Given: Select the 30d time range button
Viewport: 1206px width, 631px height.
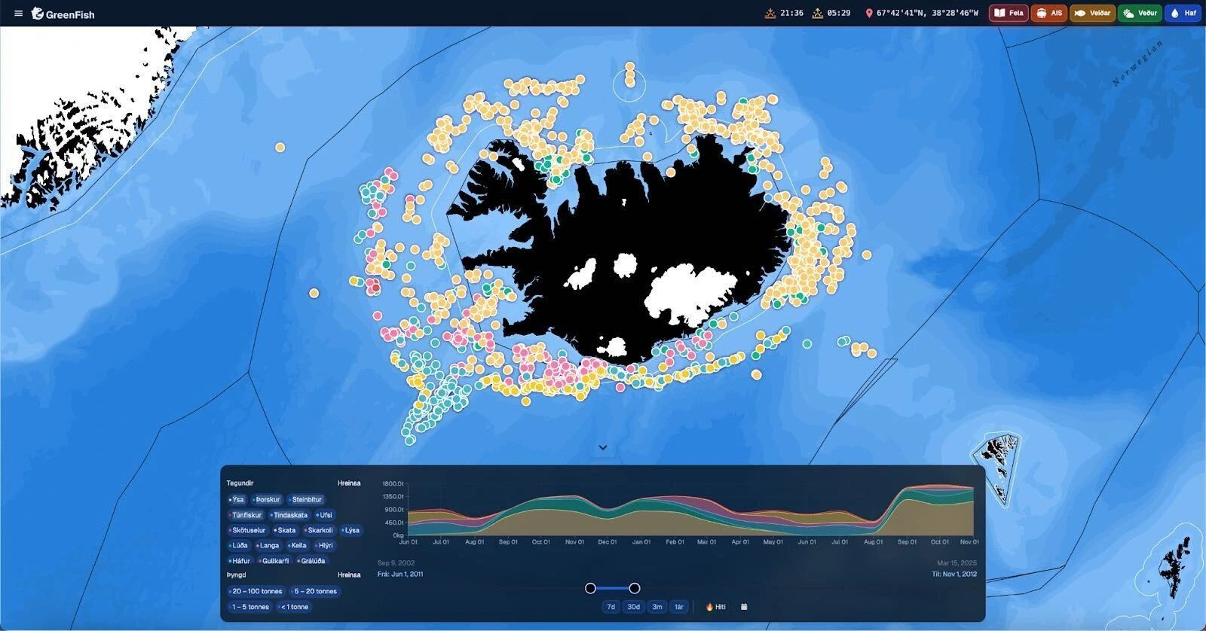Looking at the screenshot, I should point(633,607).
